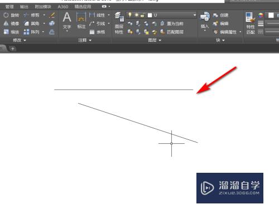This screenshot has height=209, width=279.
Task: Click the Offset icon in Modify panel
Action: point(52,32)
